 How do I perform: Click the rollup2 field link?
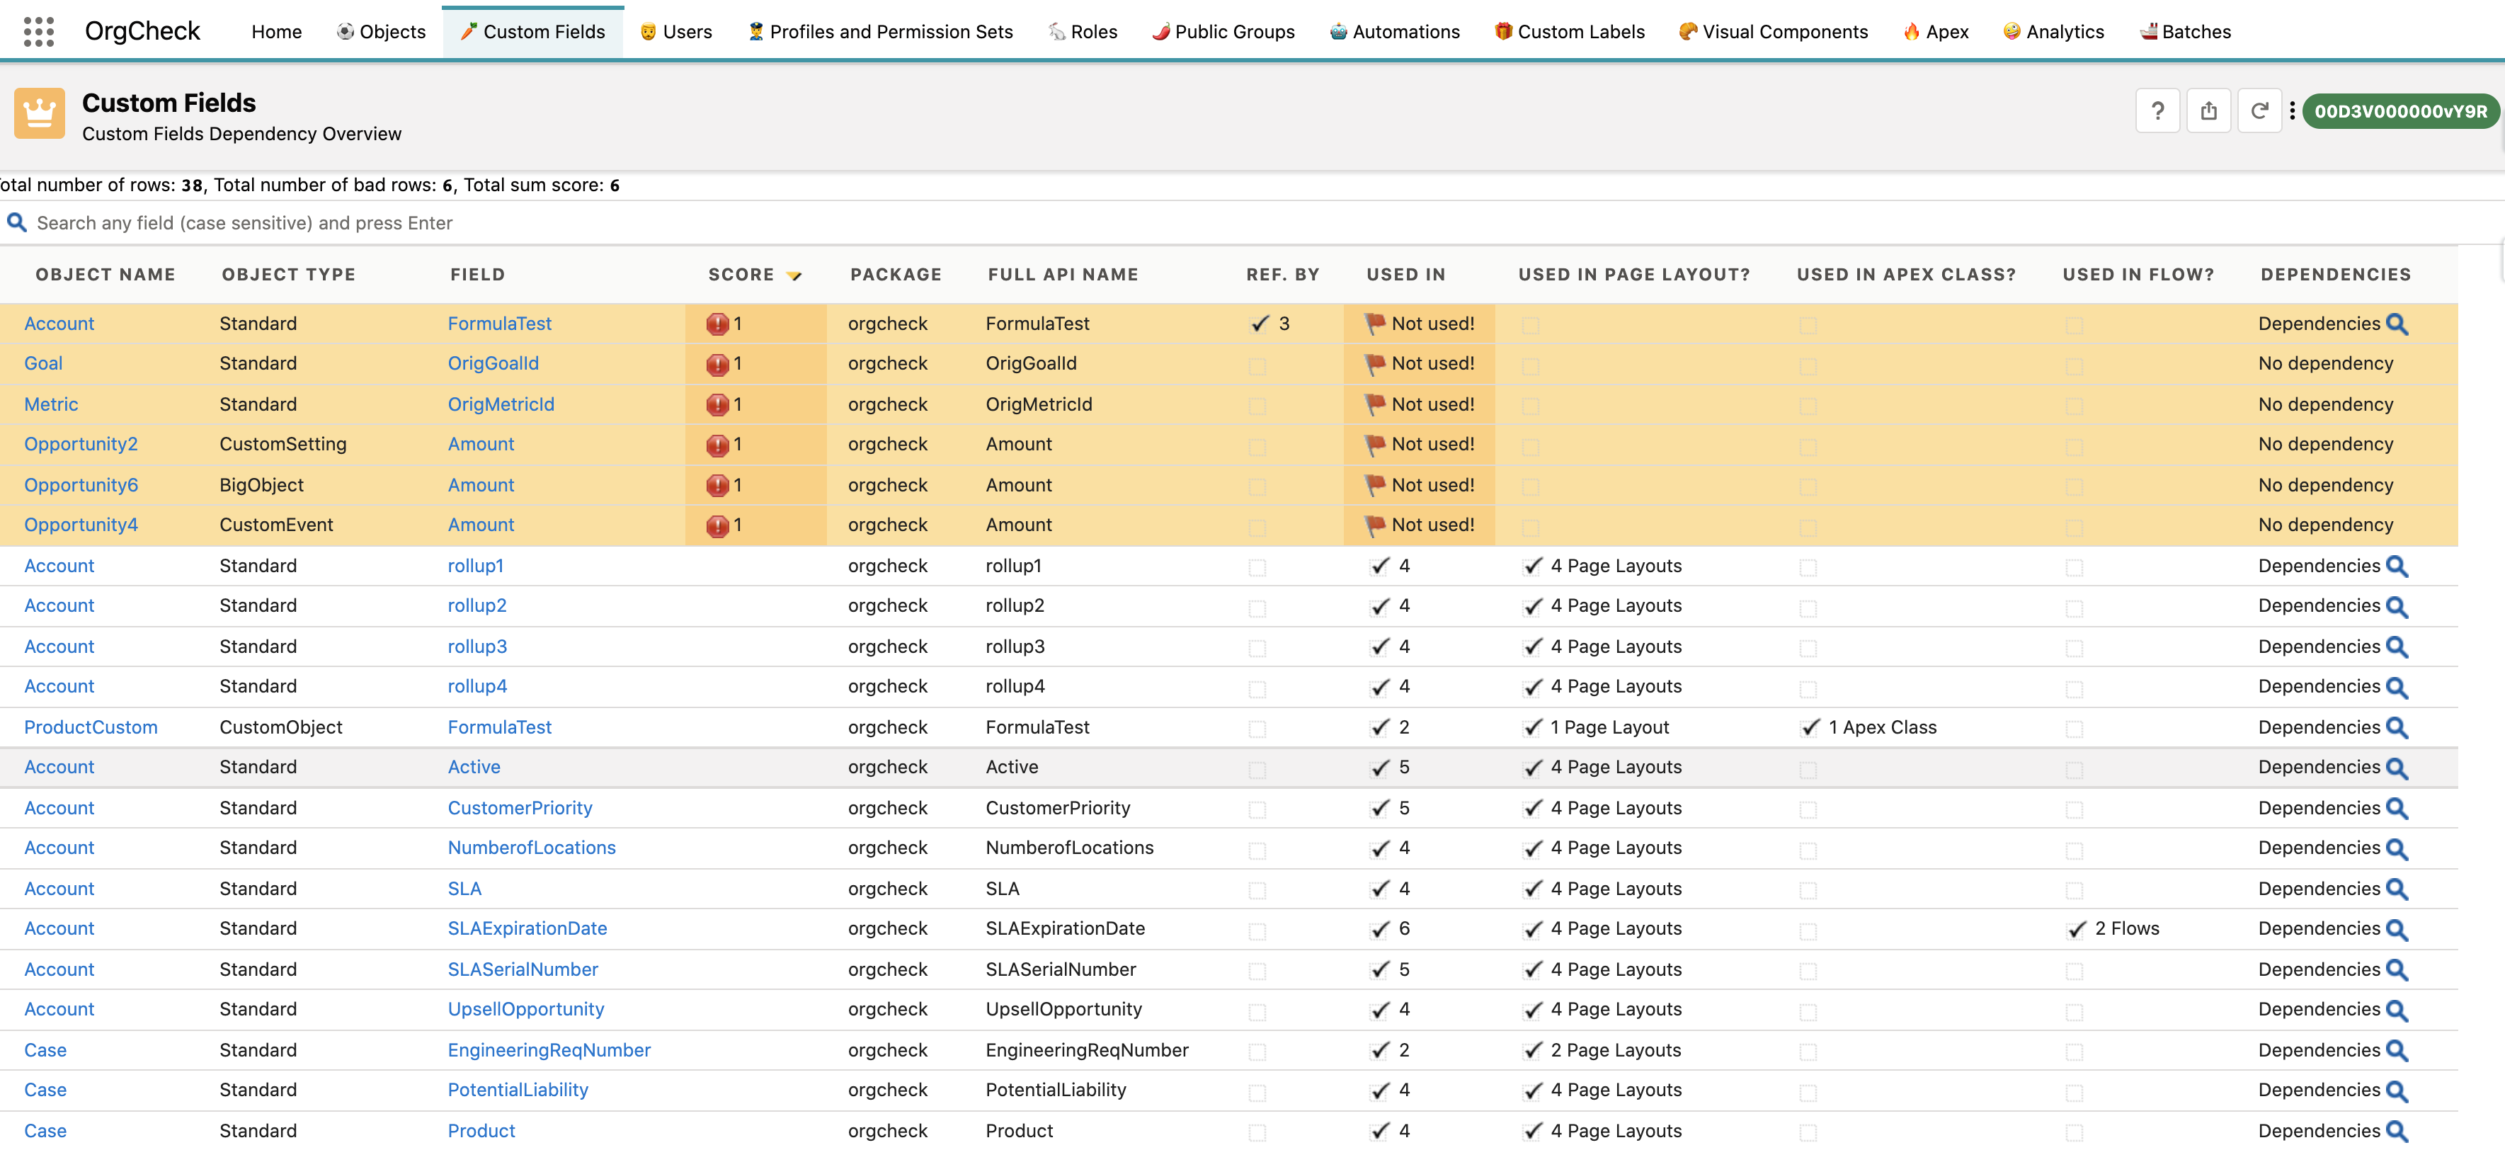point(477,605)
